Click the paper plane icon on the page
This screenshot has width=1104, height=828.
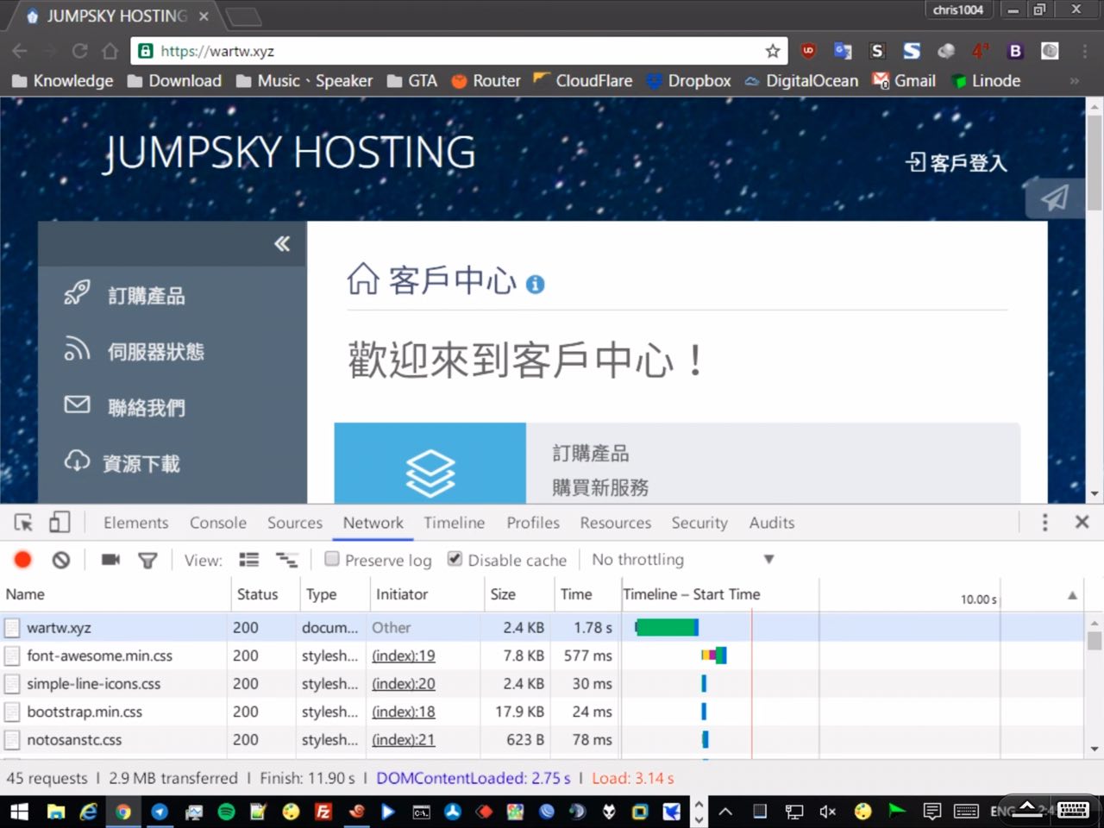click(x=1054, y=198)
